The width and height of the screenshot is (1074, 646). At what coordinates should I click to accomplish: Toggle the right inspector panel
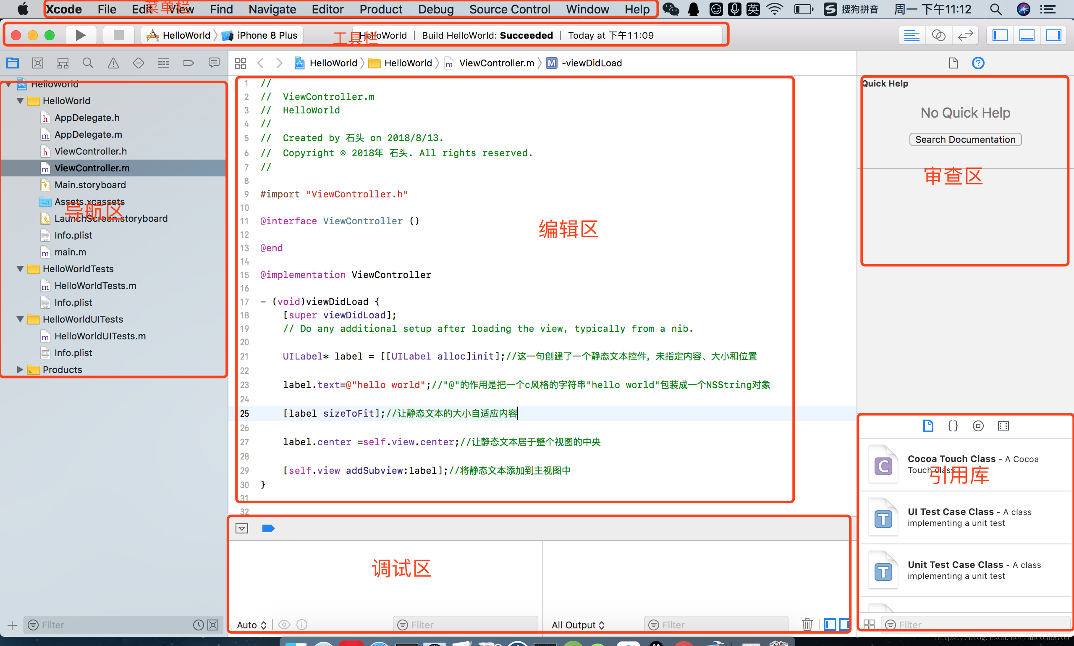point(1054,34)
